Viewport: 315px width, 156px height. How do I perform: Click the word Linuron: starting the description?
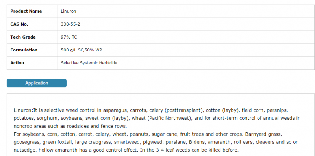[x=23, y=110]
